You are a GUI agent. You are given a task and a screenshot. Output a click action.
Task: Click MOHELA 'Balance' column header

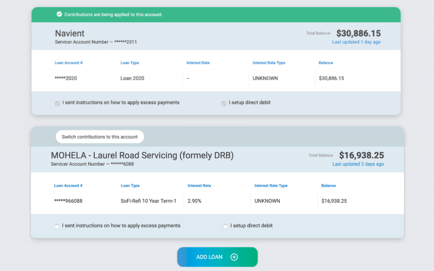coord(328,185)
